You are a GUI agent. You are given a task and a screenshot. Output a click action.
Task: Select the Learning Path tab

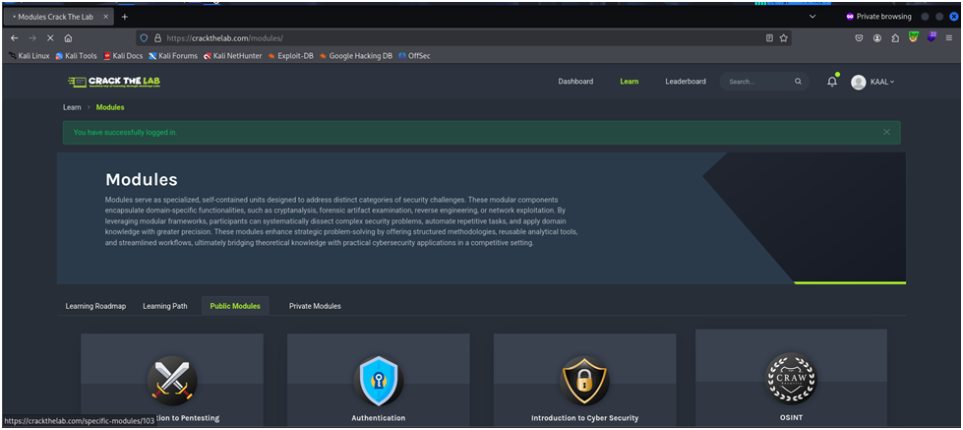(164, 306)
